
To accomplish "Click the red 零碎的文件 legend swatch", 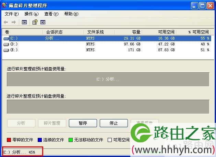I will point(9,140).
